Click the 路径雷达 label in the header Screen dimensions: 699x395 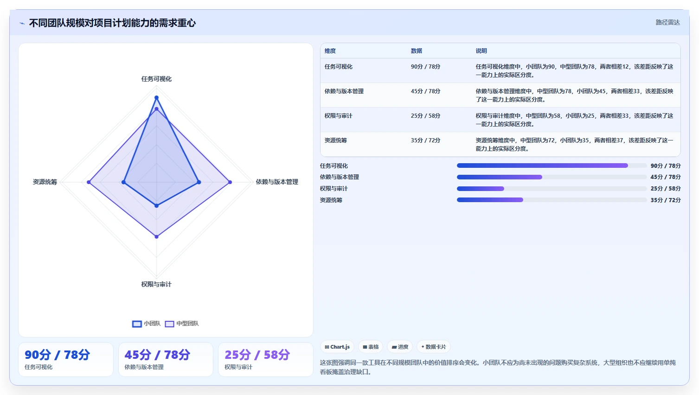(667, 22)
